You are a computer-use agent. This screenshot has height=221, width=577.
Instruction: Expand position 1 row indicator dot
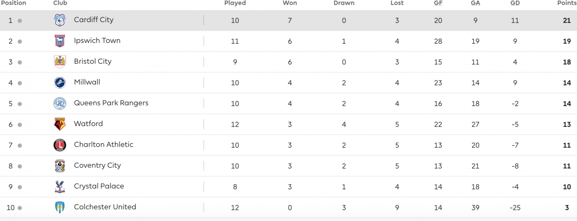(x=20, y=21)
